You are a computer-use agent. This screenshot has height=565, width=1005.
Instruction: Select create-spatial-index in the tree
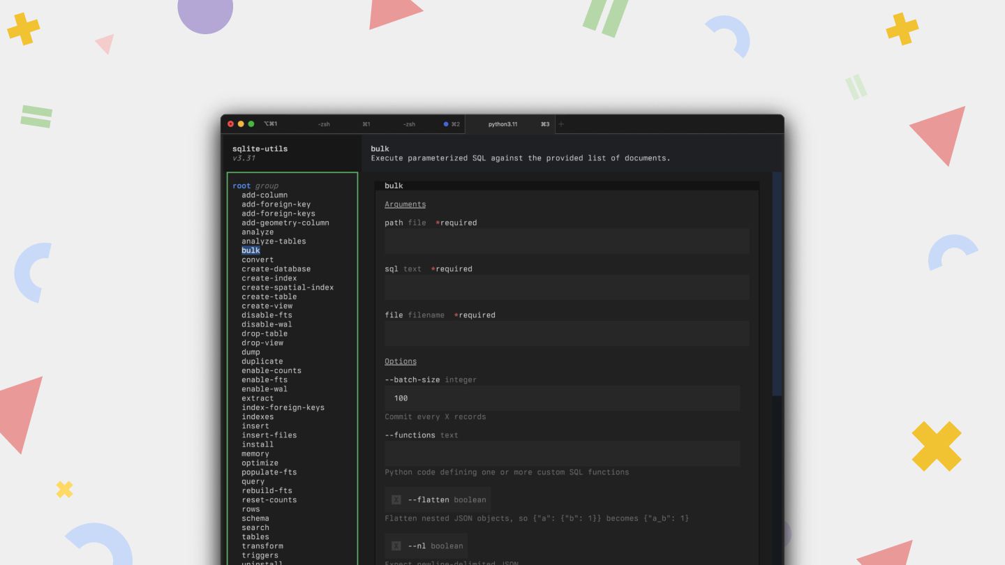click(x=288, y=287)
